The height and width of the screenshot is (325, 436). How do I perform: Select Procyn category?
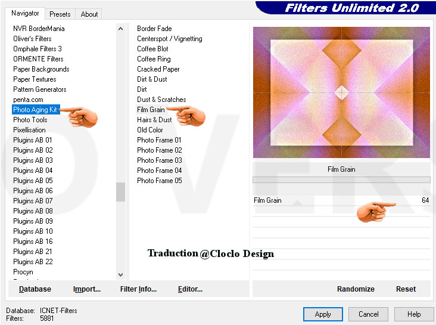pyautogui.click(x=23, y=272)
